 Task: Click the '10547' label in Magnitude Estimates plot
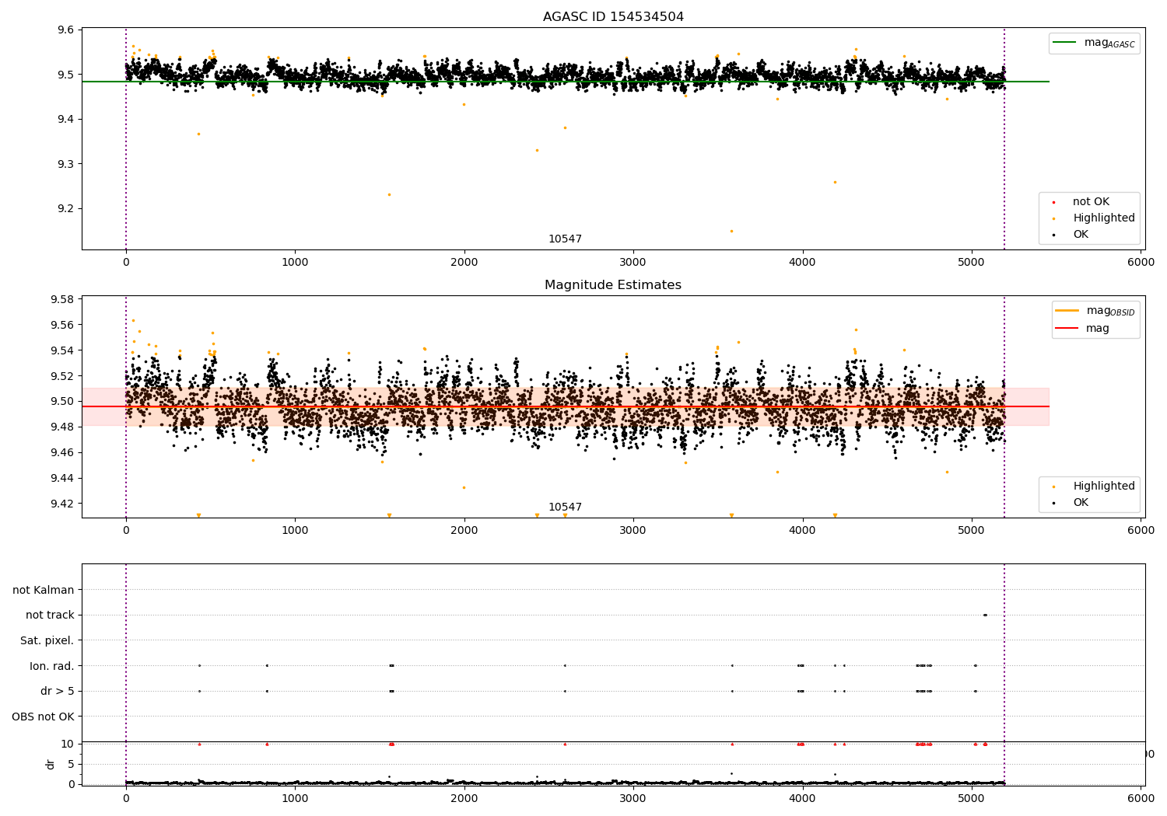[x=565, y=507]
